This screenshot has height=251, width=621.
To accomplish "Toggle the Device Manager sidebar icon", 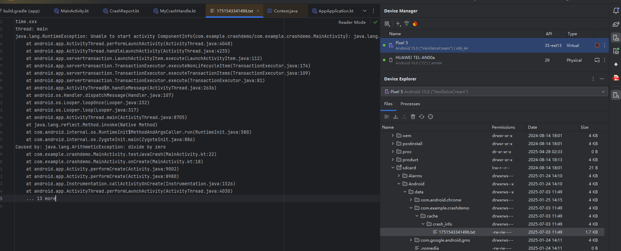I will pos(616,38).
